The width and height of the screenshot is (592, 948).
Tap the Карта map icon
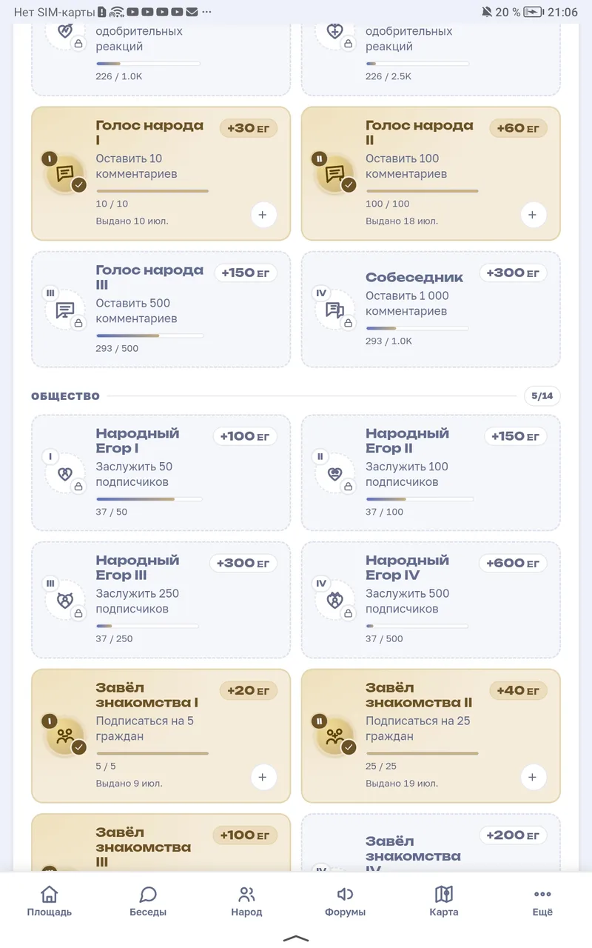444,895
